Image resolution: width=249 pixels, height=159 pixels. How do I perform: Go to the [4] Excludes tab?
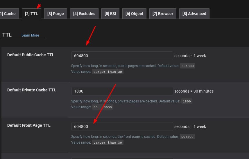click(x=84, y=14)
